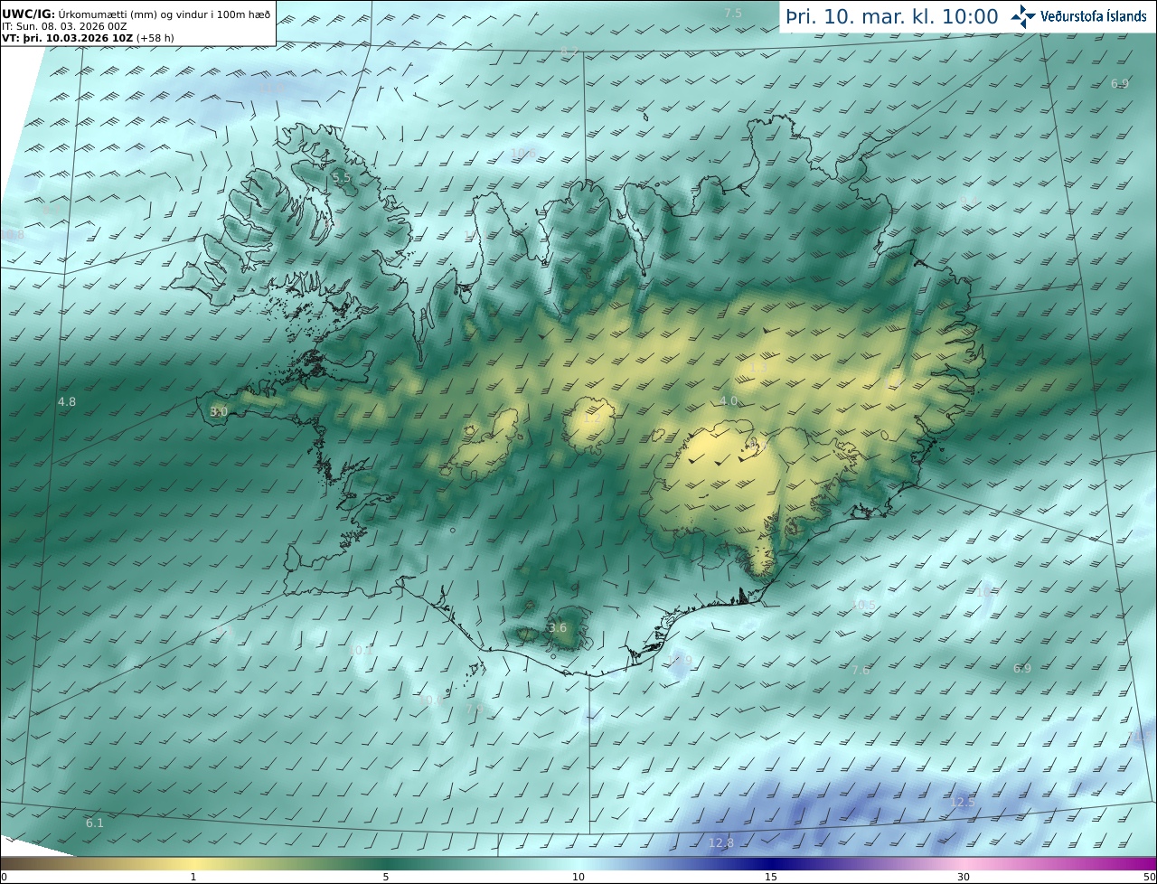
Task: Click the 'Þri. 10. mar. kl. 10:00' date header
Action: click(892, 17)
